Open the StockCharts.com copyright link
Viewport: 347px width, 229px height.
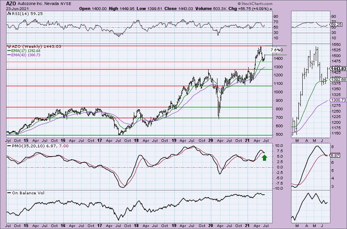[x=255, y=3]
